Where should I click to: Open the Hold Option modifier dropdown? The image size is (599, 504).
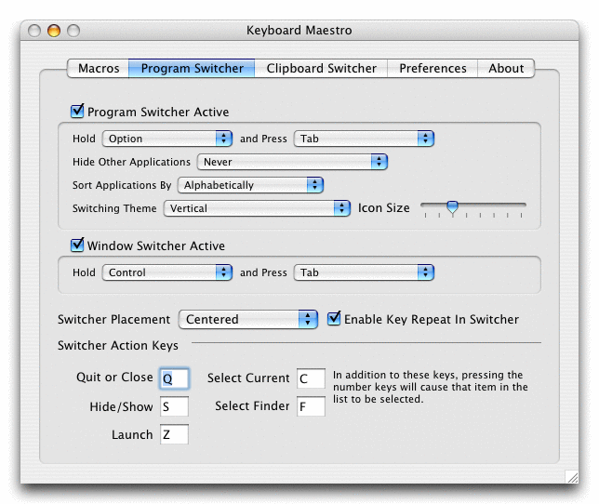click(167, 139)
